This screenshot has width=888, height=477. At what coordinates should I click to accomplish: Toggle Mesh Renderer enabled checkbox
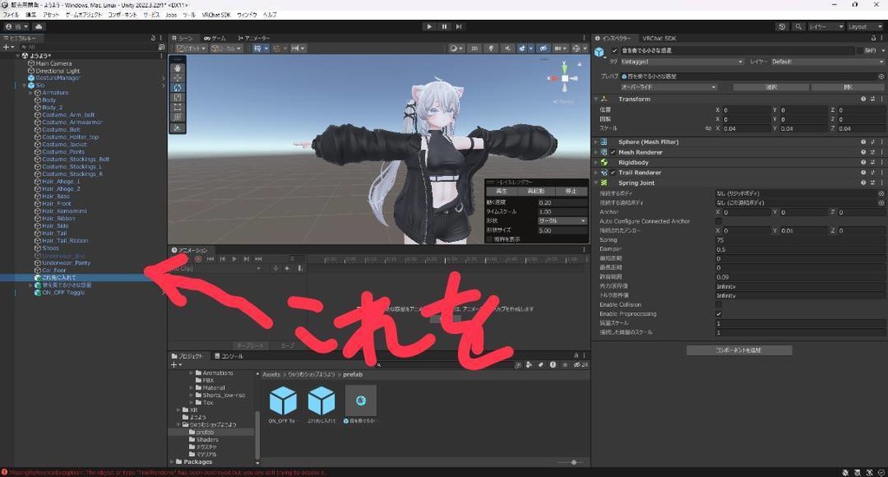[613, 152]
